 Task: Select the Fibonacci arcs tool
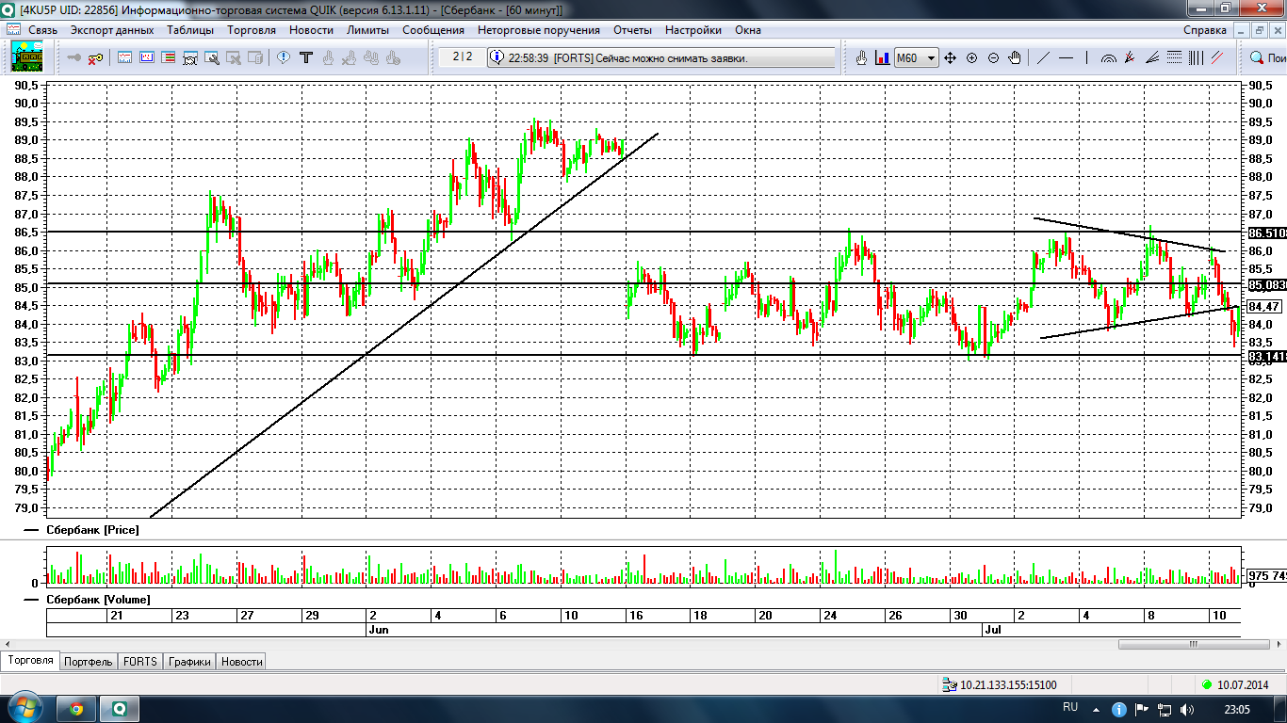[1108, 58]
